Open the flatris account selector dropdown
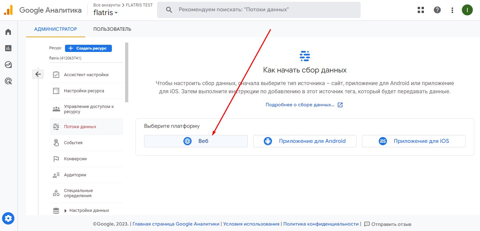480x231 pixels. [x=106, y=13]
